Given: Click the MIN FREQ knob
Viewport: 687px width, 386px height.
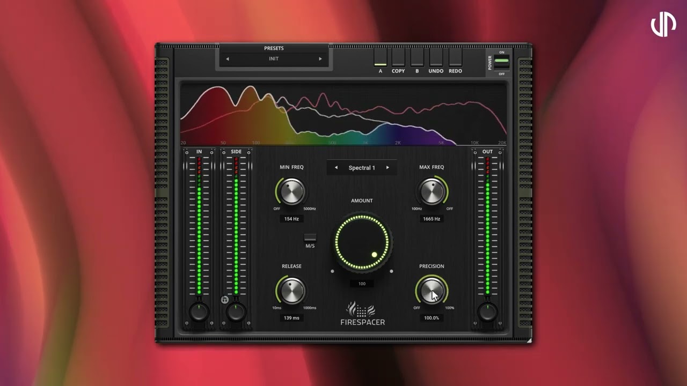Looking at the screenshot, I should [x=292, y=192].
